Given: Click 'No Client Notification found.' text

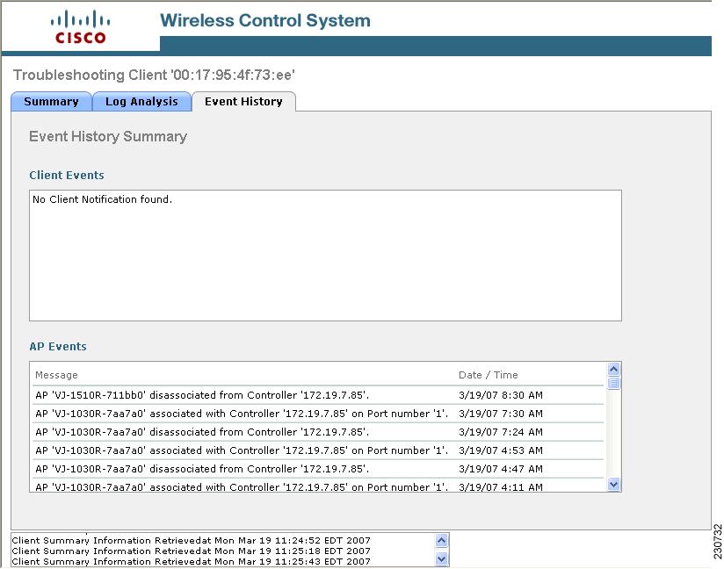Looking at the screenshot, I should point(102,199).
